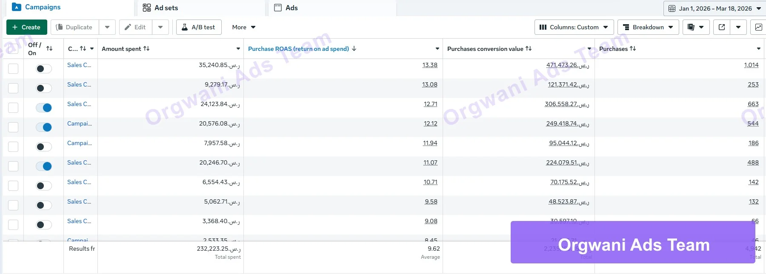Open the campaign with 20,576.08 spent
This screenshot has height=274, width=766.
pyautogui.click(x=79, y=123)
